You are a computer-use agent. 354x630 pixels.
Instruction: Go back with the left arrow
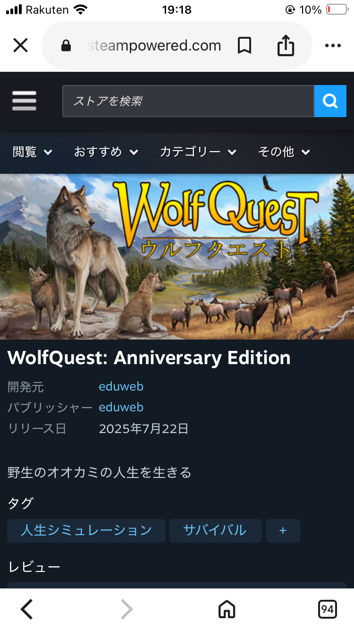point(27,609)
